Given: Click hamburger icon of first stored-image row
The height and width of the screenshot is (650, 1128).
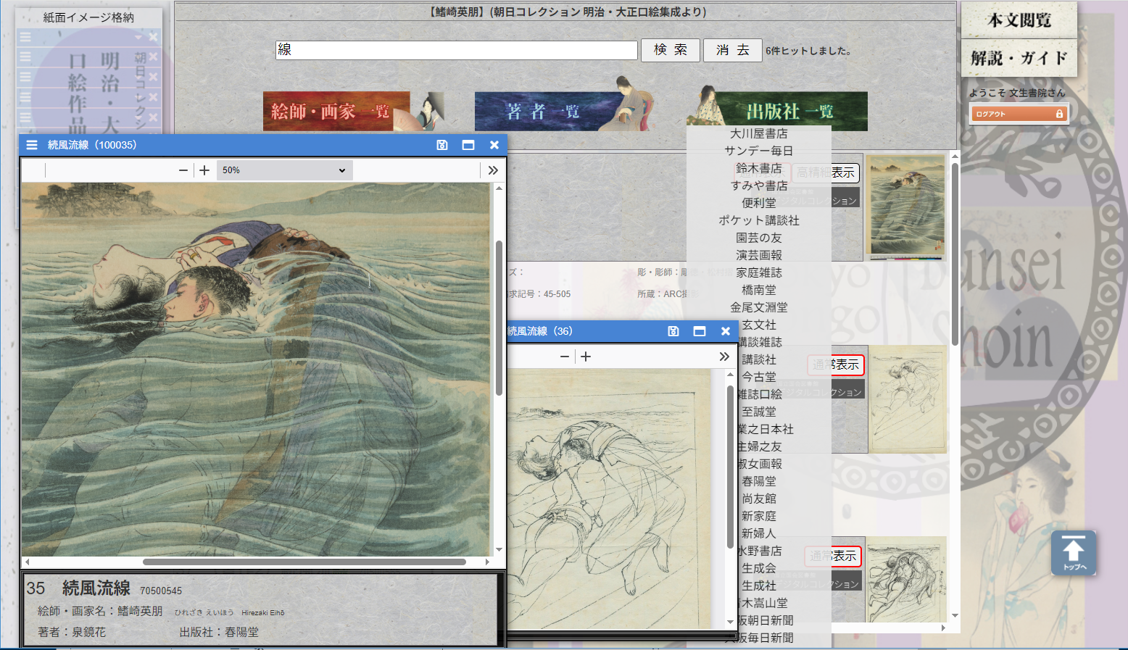Looking at the screenshot, I should [x=25, y=37].
